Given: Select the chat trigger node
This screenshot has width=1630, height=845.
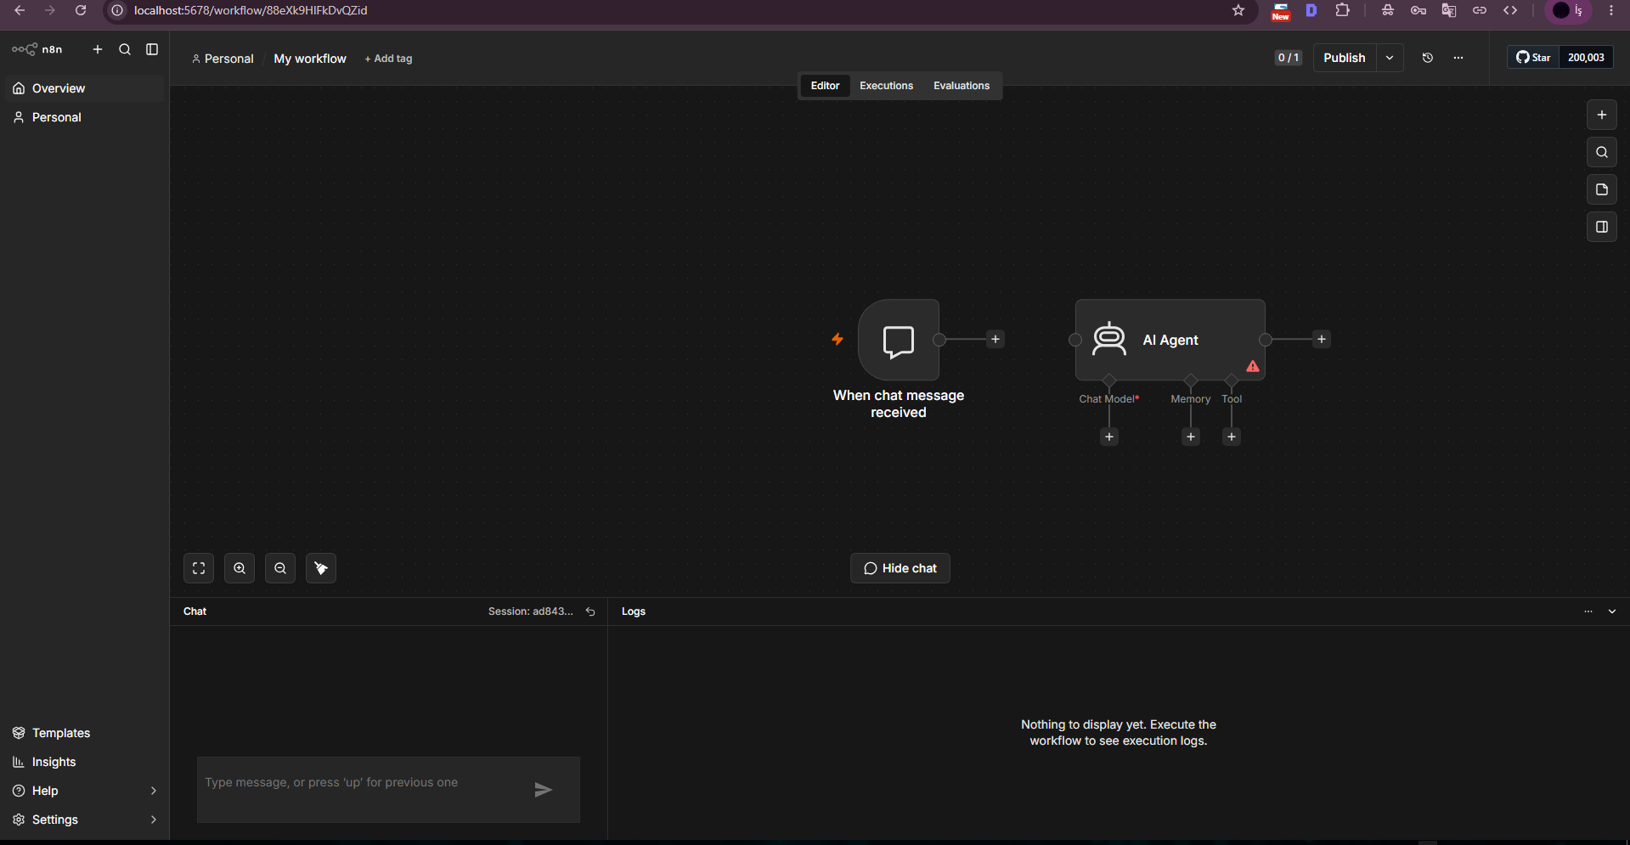Looking at the screenshot, I should pos(899,340).
